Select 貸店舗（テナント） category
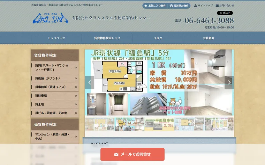265x165 pixels. (x=55, y=78)
